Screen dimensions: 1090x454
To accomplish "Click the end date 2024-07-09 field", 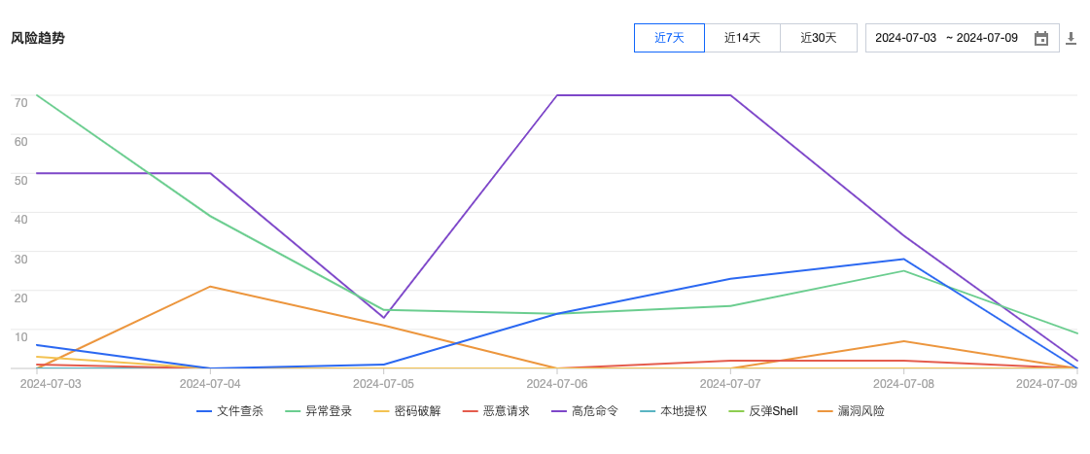I will click(x=987, y=38).
